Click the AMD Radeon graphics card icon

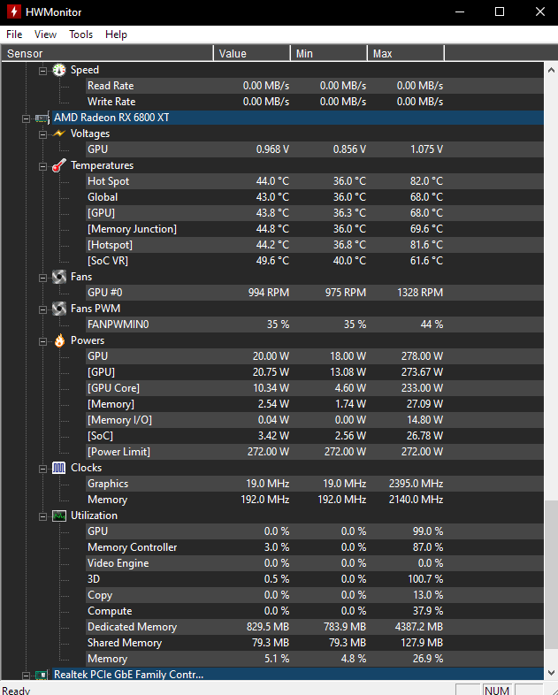(x=42, y=118)
